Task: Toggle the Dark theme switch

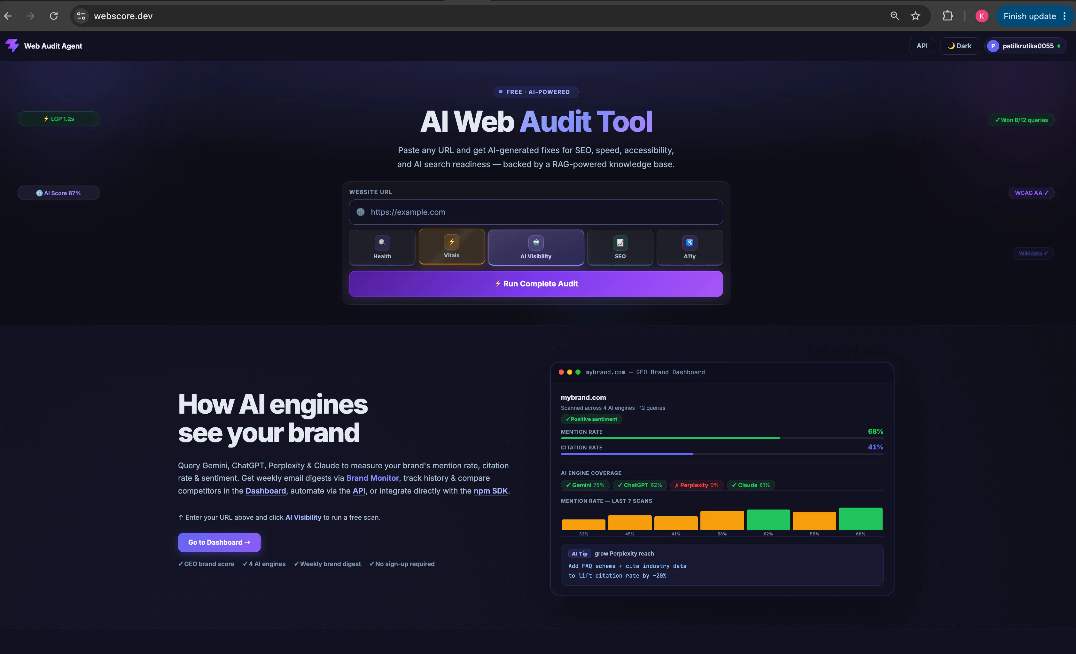Action: click(959, 46)
